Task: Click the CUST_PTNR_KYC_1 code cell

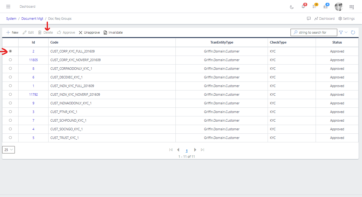Action: click(112, 112)
